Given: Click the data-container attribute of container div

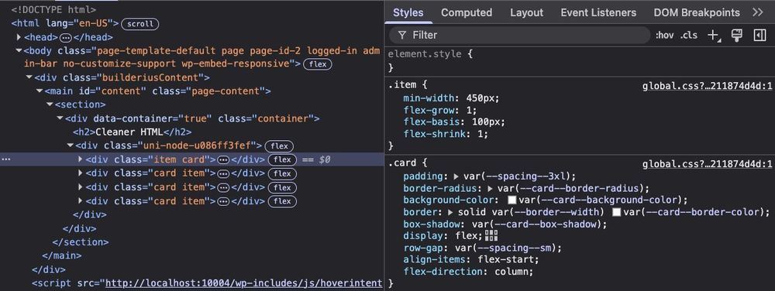Looking at the screenshot, I should (153, 118).
